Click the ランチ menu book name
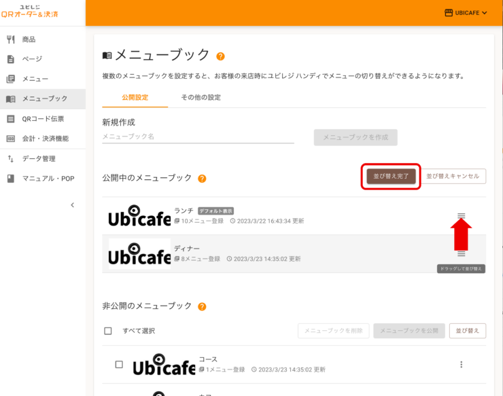Viewport: 503px width, 396px height. pyautogui.click(x=184, y=211)
